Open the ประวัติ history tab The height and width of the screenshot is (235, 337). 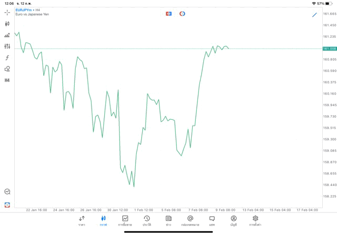point(147,221)
